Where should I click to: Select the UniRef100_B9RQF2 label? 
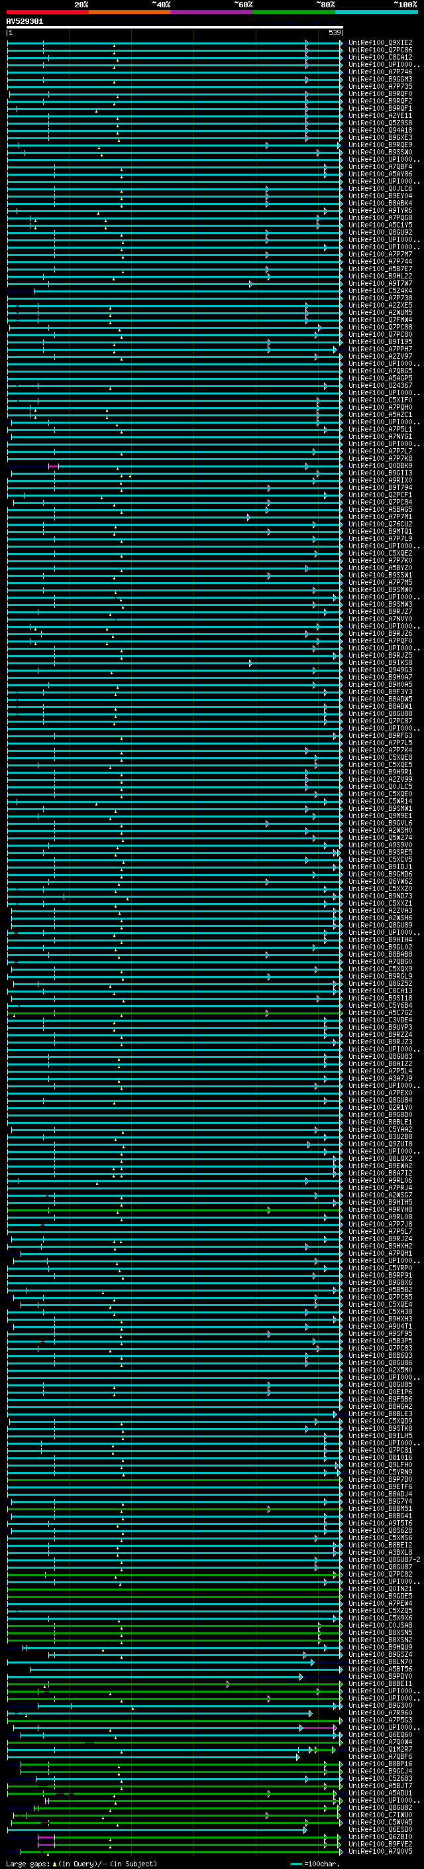tap(380, 101)
